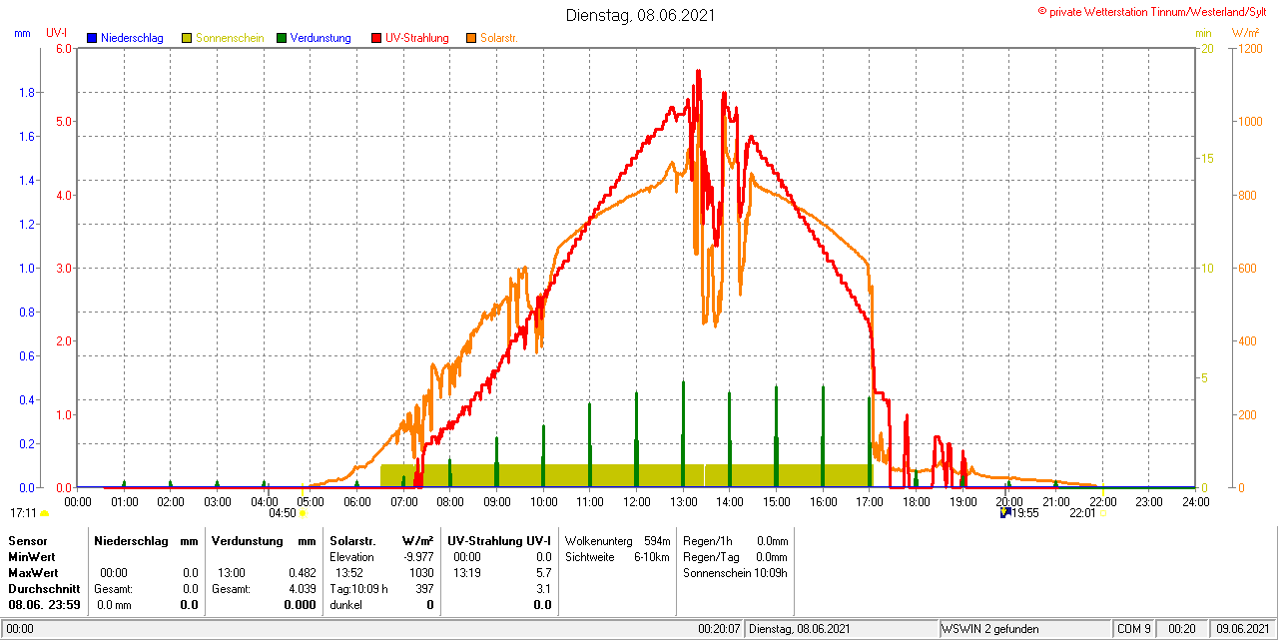Click the Sensor header in the data table
This screenshot has height=640, width=1278.
(x=27, y=540)
